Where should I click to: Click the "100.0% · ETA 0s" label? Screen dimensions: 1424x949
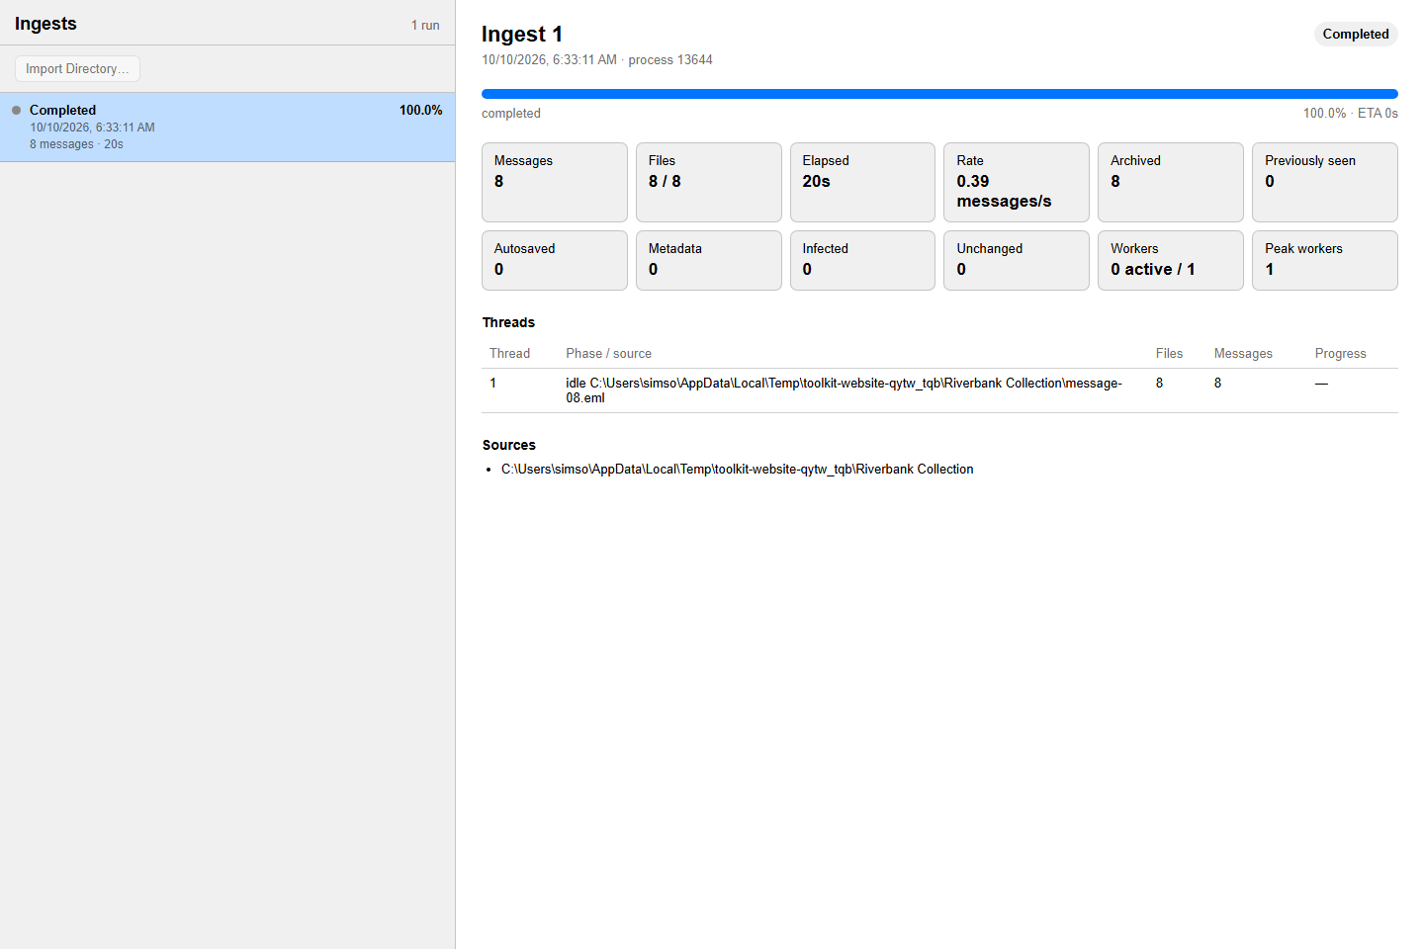pos(1350,114)
